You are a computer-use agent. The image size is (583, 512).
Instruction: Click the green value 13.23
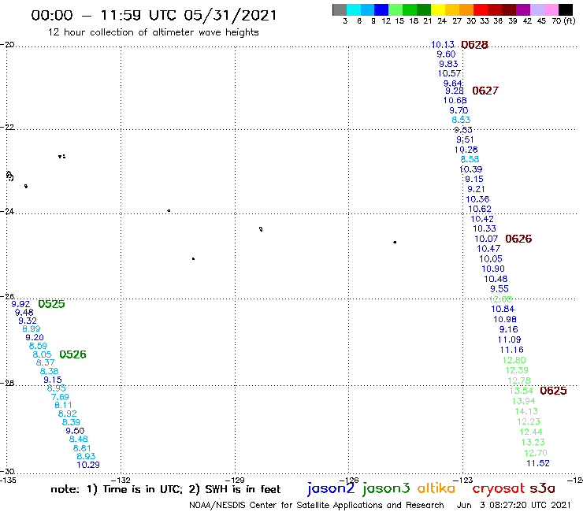coord(533,442)
